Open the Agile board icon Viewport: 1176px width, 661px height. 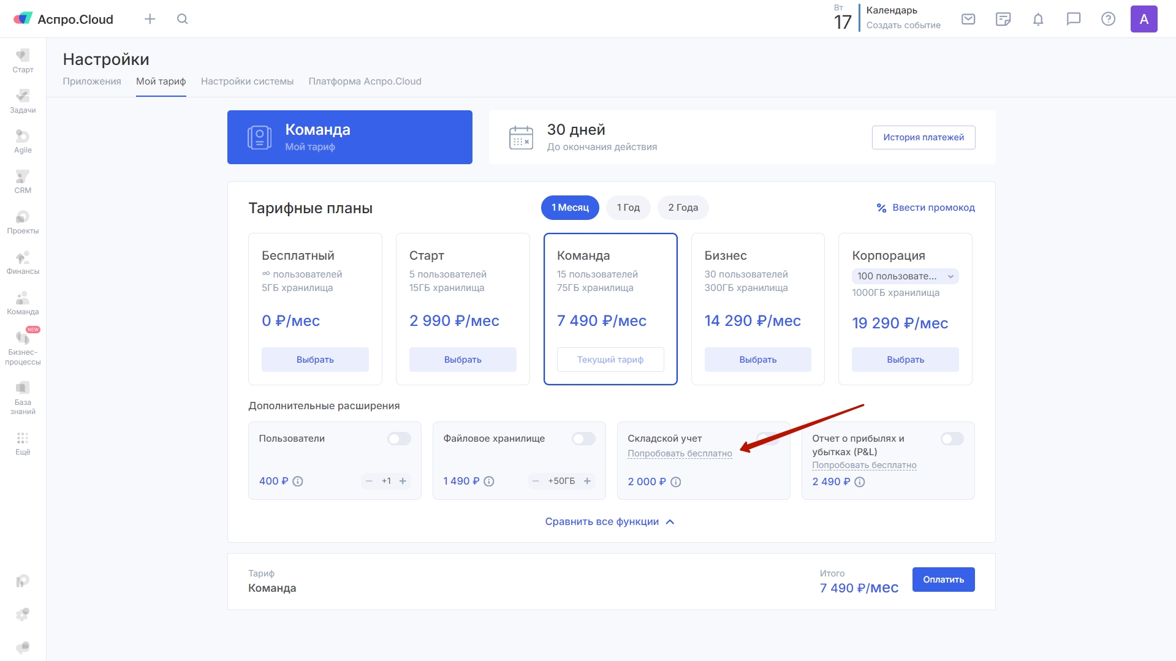(x=23, y=142)
